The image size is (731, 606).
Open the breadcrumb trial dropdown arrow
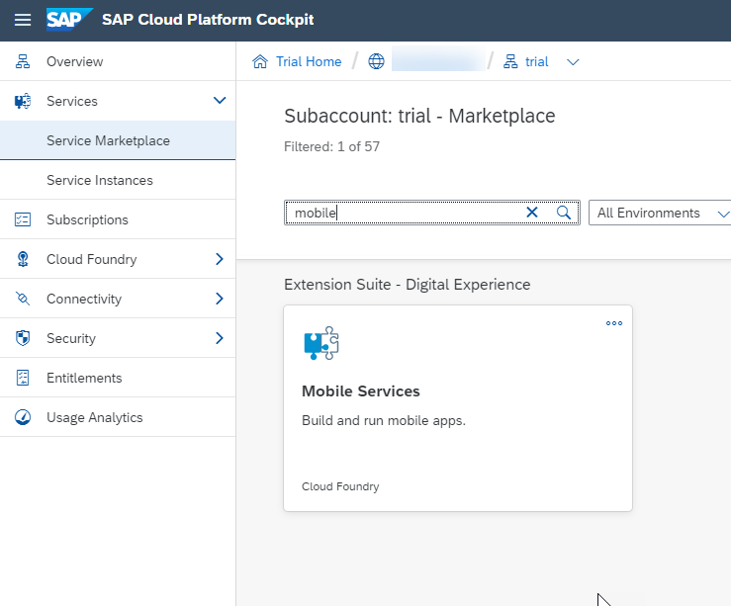click(573, 62)
